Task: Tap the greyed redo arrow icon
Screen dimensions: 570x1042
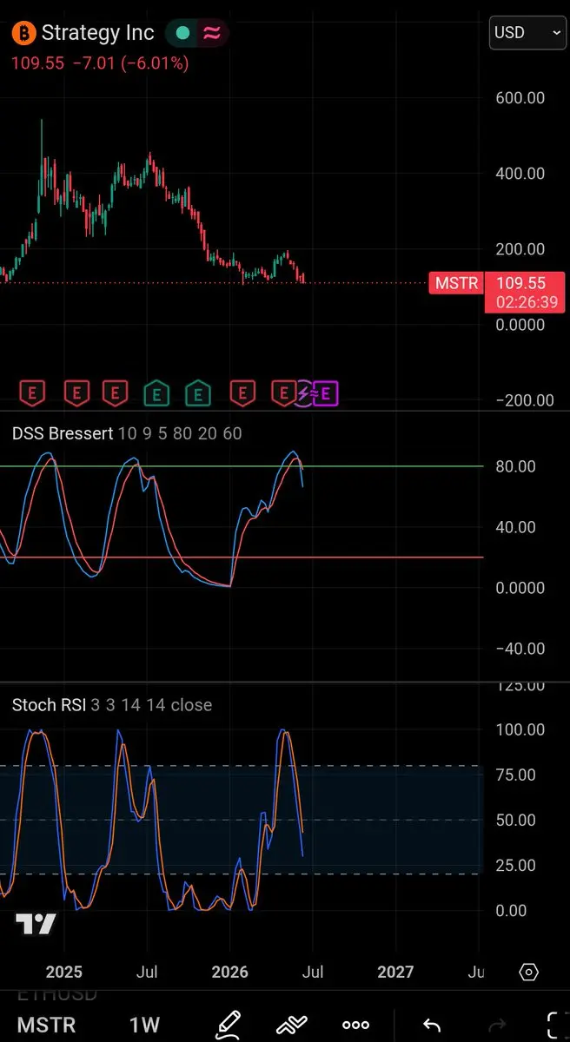Action: pos(498,1025)
